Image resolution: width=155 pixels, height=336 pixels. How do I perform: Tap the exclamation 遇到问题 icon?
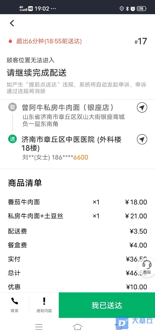pyautogui.click(x=44, y=305)
